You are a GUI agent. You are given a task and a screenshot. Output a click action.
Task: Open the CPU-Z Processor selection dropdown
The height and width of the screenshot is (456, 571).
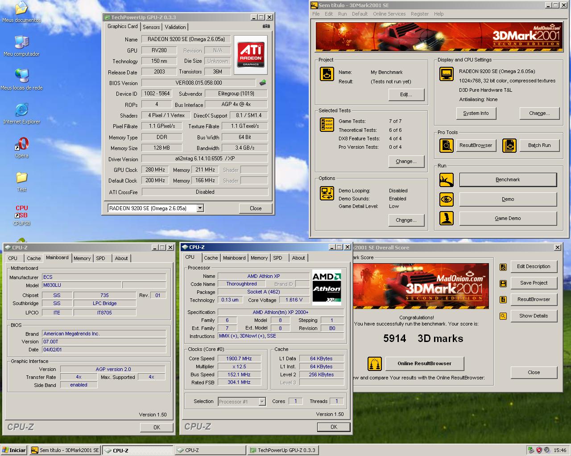tap(262, 402)
